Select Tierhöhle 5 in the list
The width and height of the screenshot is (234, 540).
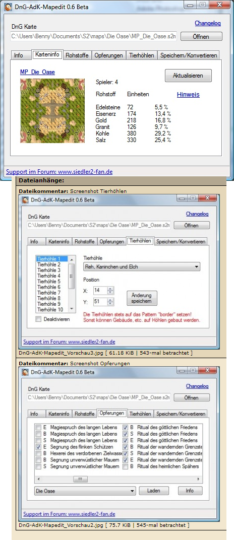click(48, 282)
